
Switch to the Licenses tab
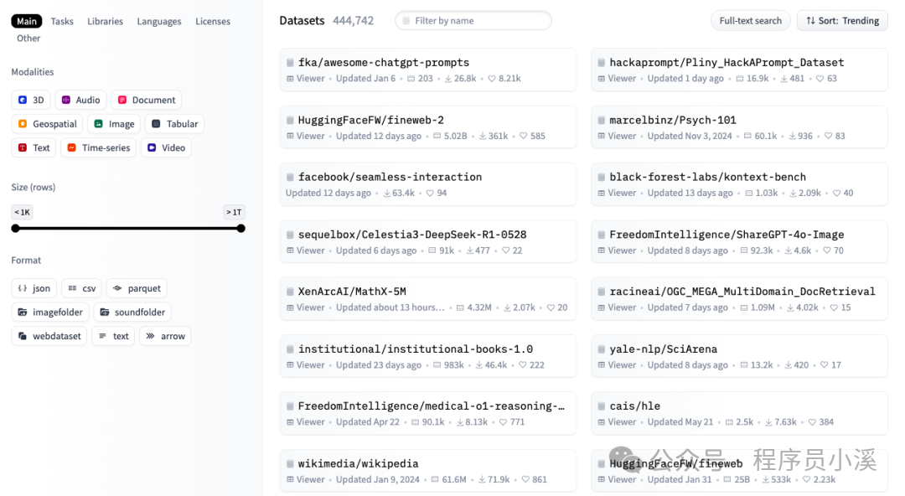click(212, 21)
